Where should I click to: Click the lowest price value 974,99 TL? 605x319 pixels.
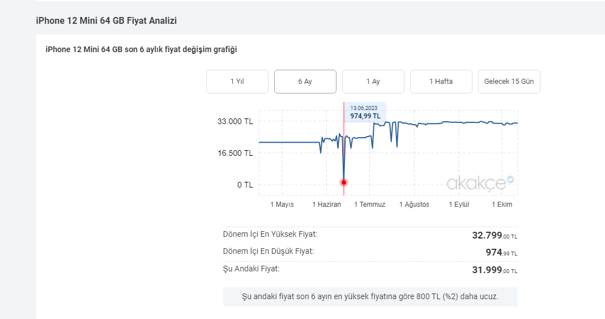501,253
